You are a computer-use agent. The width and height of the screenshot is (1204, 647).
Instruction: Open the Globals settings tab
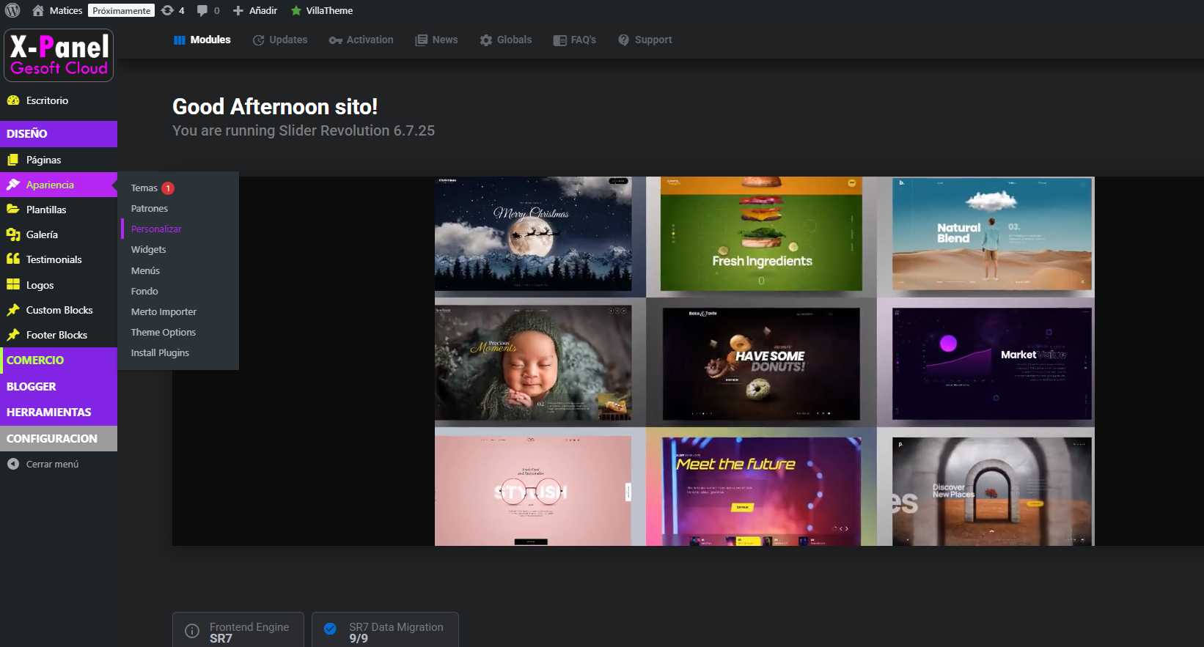506,40
